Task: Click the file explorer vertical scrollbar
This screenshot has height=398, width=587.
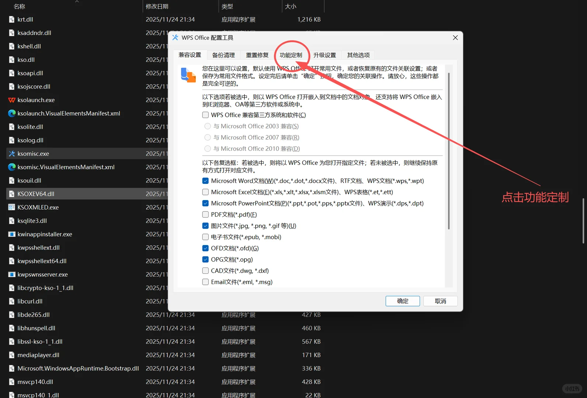Action: [x=583, y=221]
